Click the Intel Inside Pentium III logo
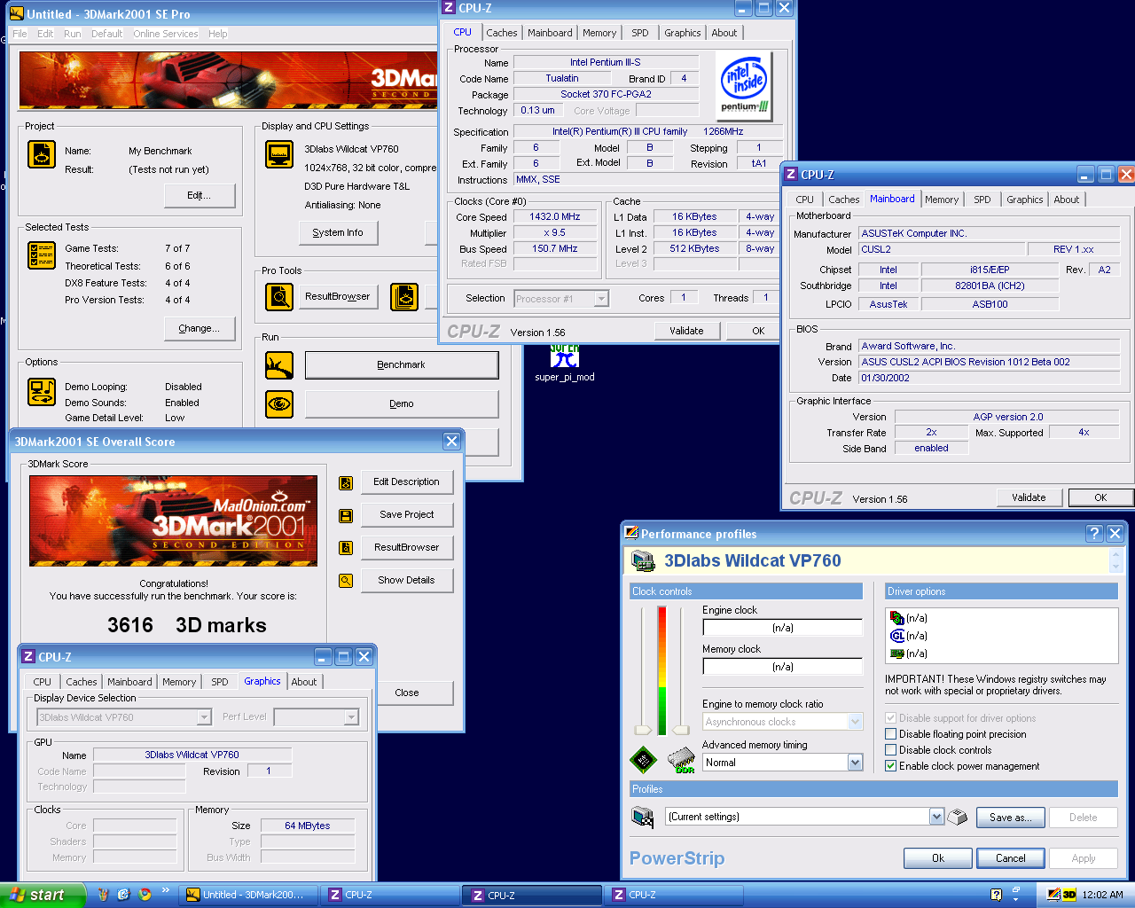 tap(744, 86)
